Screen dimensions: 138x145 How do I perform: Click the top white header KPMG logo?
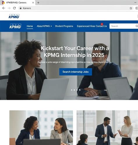pyautogui.click(x=14, y=16)
